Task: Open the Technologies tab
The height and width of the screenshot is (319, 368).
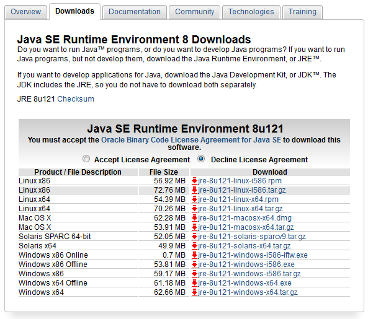Action: (251, 12)
